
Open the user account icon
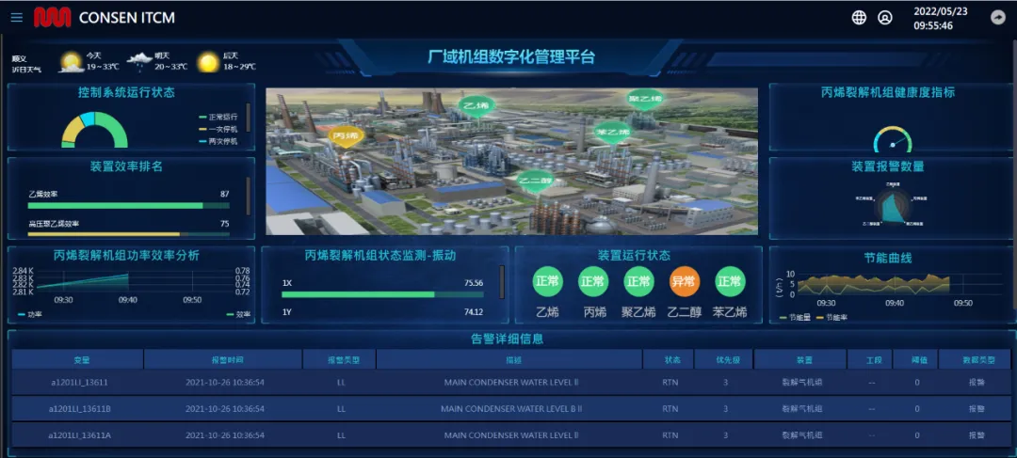pyautogui.click(x=885, y=17)
